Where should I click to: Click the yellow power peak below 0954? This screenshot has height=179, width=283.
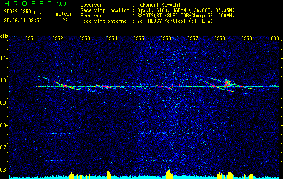[108, 175]
